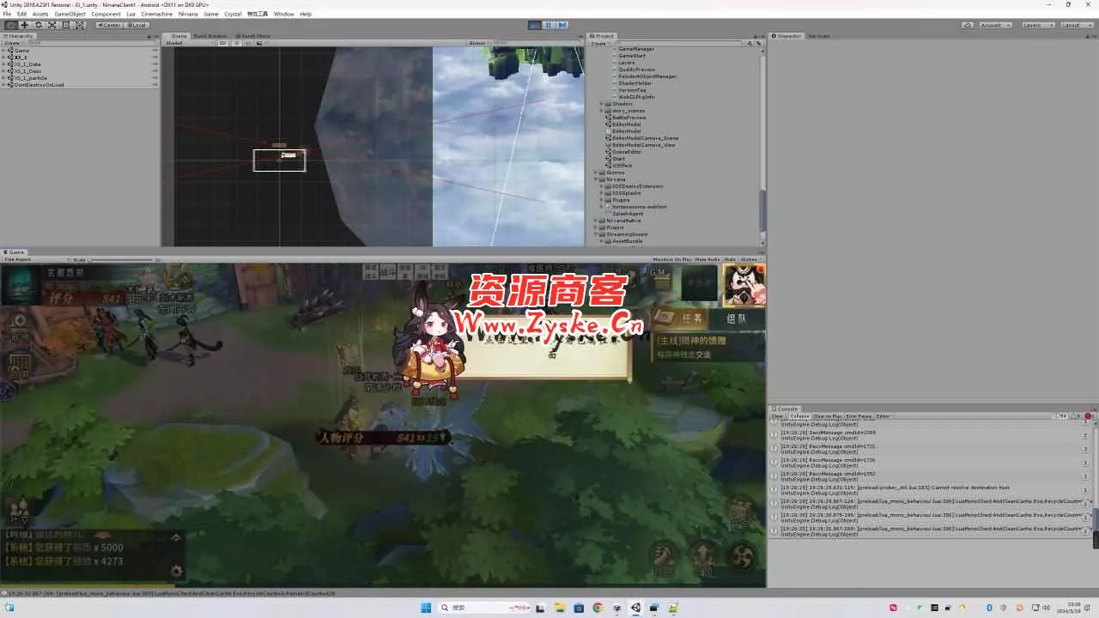Open the GameObject menu

(x=70, y=14)
